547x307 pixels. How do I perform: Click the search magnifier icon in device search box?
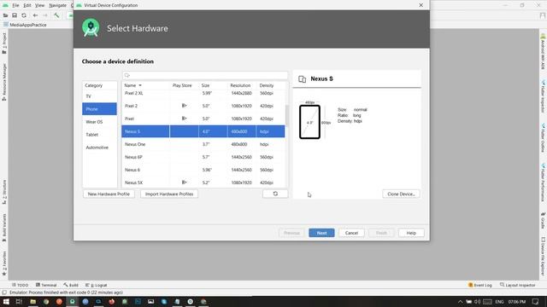pos(127,75)
